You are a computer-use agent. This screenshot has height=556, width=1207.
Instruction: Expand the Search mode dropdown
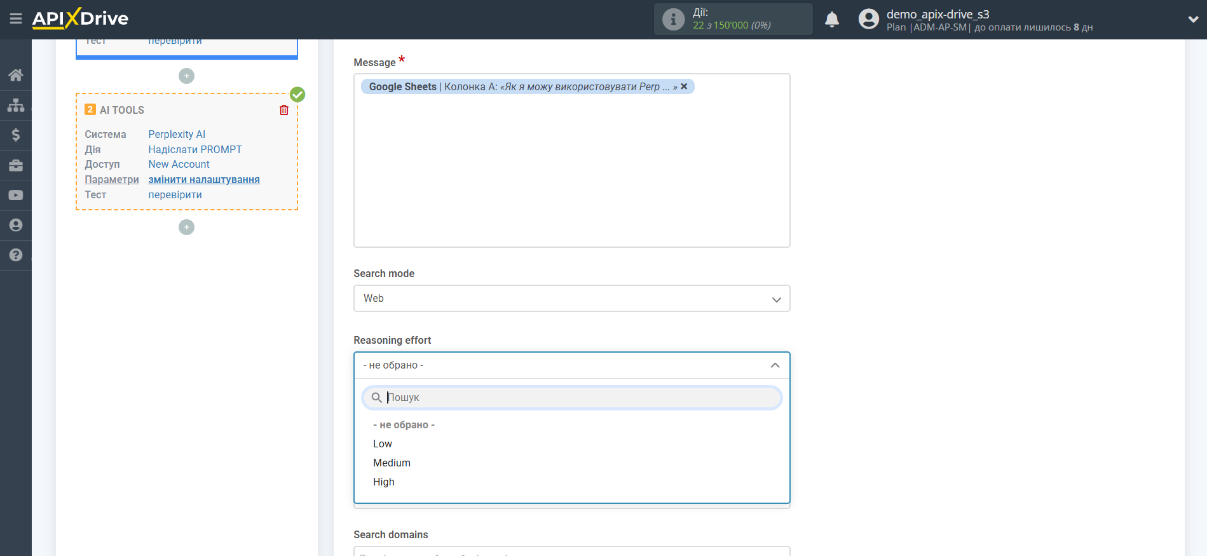tap(571, 299)
